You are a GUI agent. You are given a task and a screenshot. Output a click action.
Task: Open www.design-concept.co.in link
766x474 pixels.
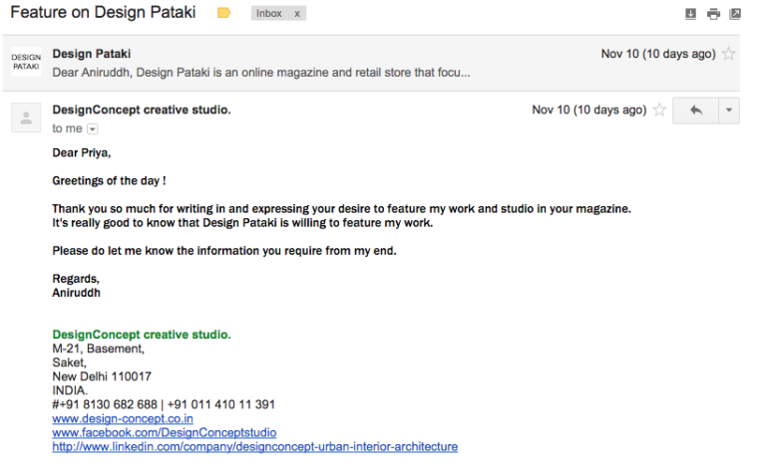123,418
